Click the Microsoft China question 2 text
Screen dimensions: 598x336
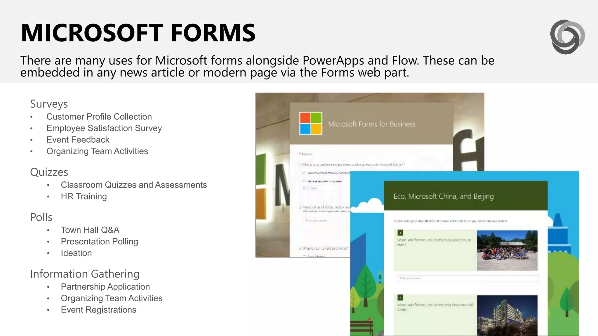[x=435, y=307]
